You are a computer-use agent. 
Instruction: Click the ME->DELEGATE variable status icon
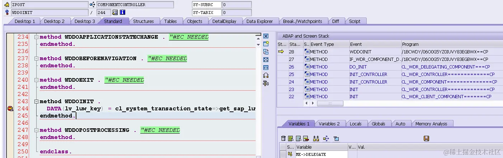pyautogui.click(x=290, y=154)
